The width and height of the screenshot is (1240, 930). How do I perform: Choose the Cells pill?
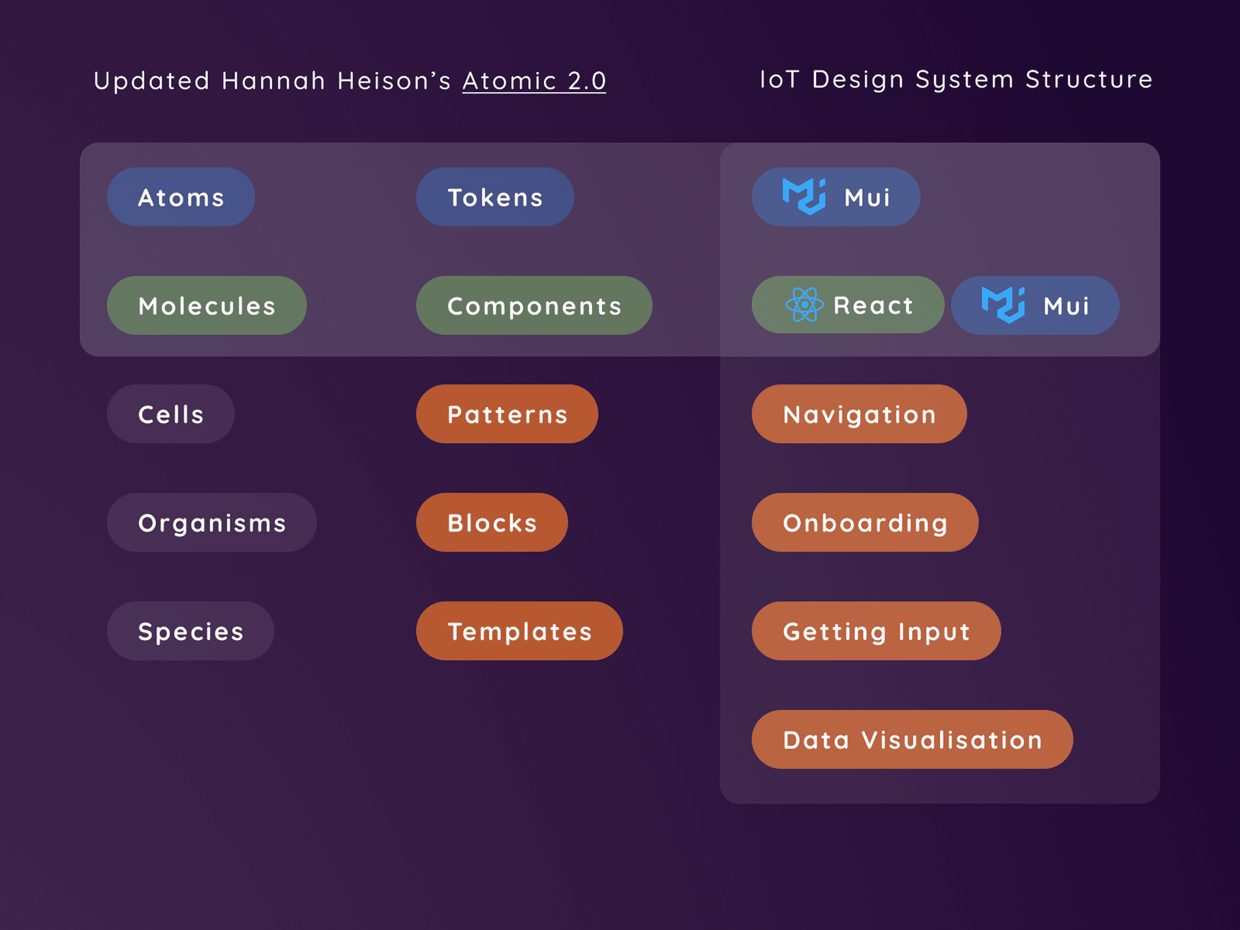click(170, 414)
